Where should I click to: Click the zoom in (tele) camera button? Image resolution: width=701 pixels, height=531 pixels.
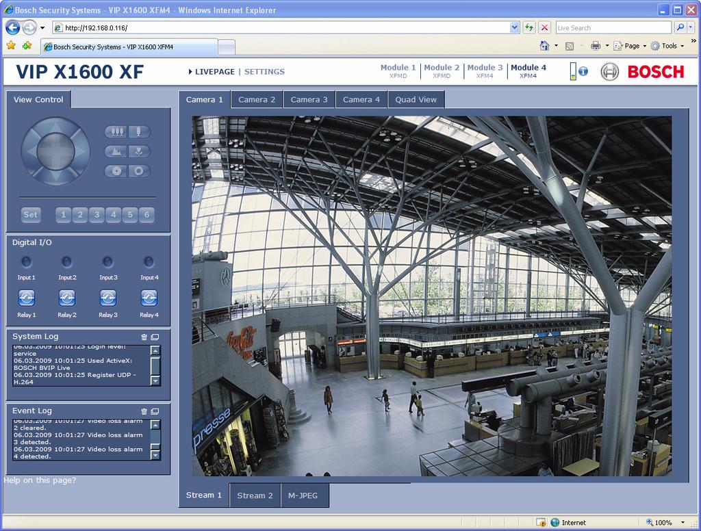tap(139, 132)
